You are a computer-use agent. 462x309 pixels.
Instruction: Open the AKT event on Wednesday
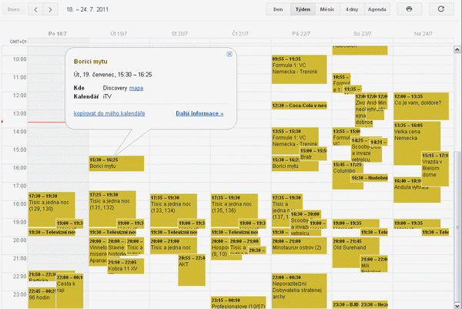click(192, 270)
